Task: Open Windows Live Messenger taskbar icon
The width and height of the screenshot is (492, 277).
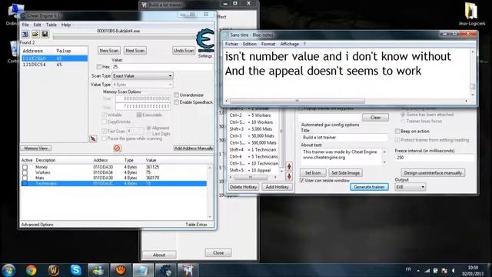Action: pyautogui.click(x=98, y=270)
